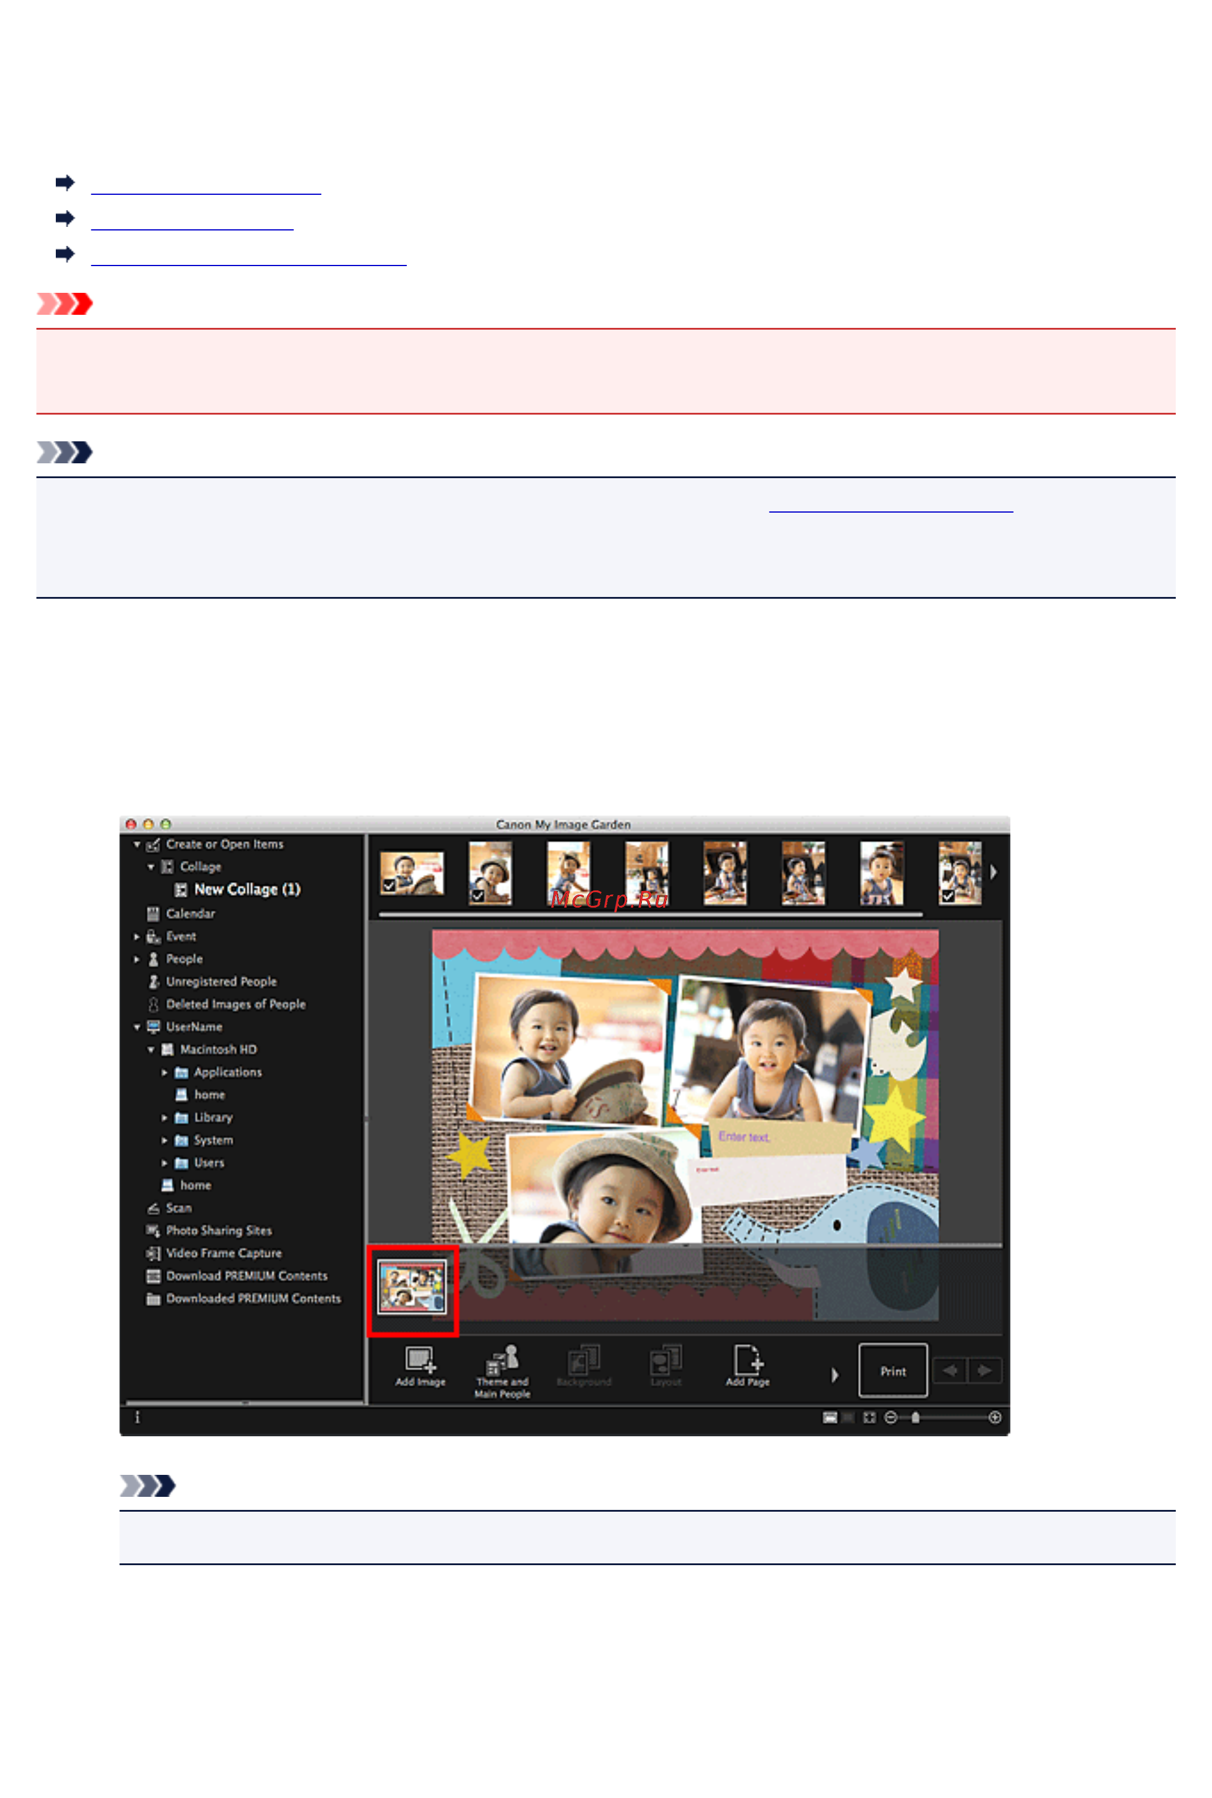Expand the Library folder node
Image resolution: width=1212 pixels, height=1798 pixels.
(x=164, y=1117)
